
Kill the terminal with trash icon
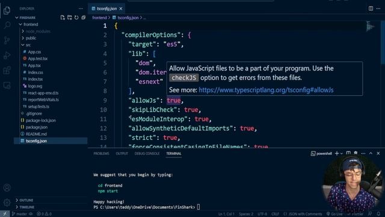356,153
